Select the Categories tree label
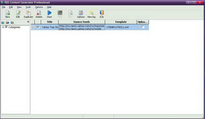This screenshot has height=119, width=205. tap(15, 27)
